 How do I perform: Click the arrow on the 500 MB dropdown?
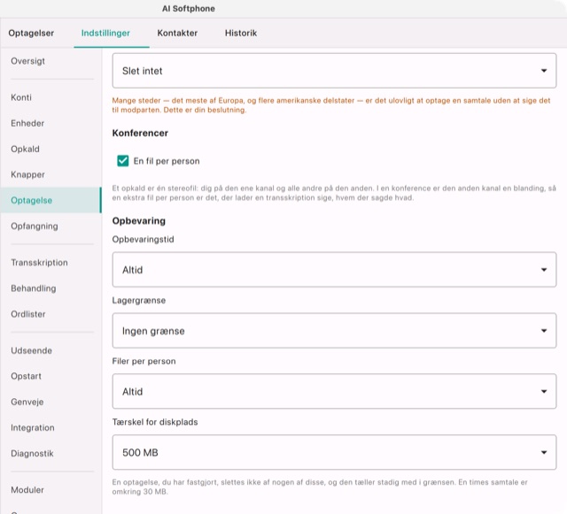tap(544, 453)
